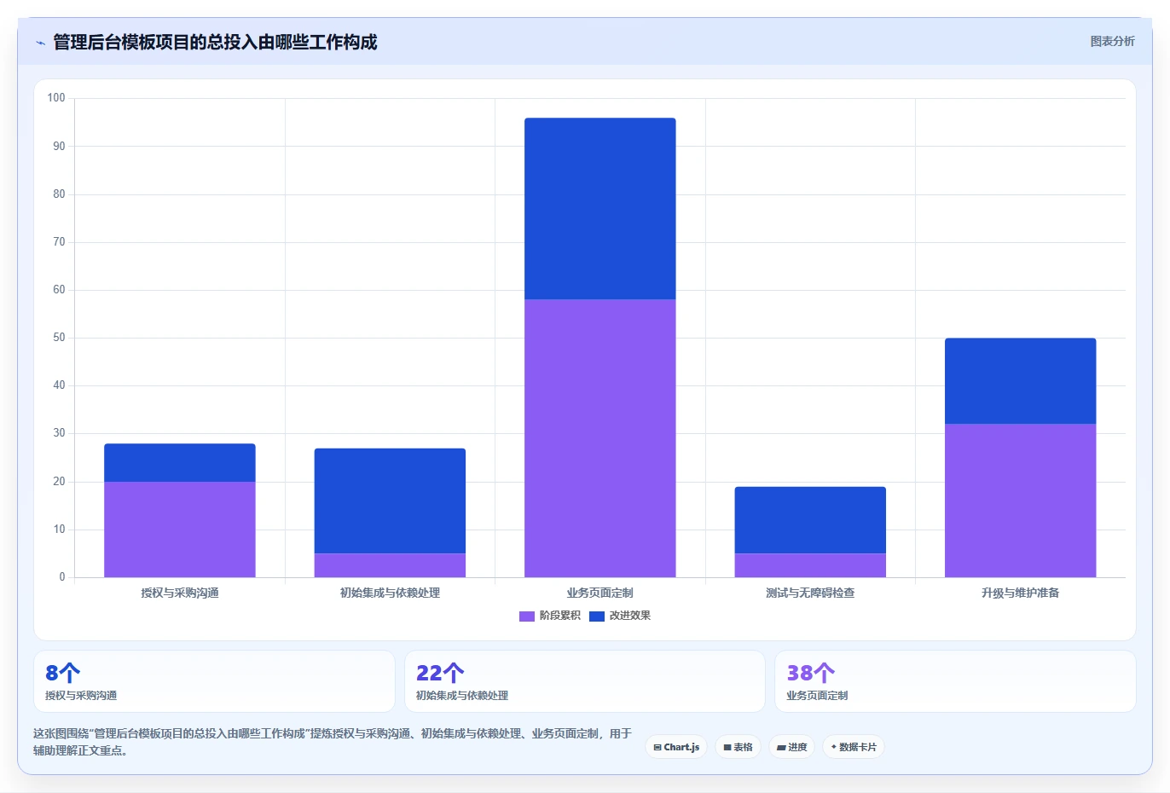Toggle the 阶段累积 purple legend swatch
The height and width of the screenshot is (793, 1170).
pos(527,616)
